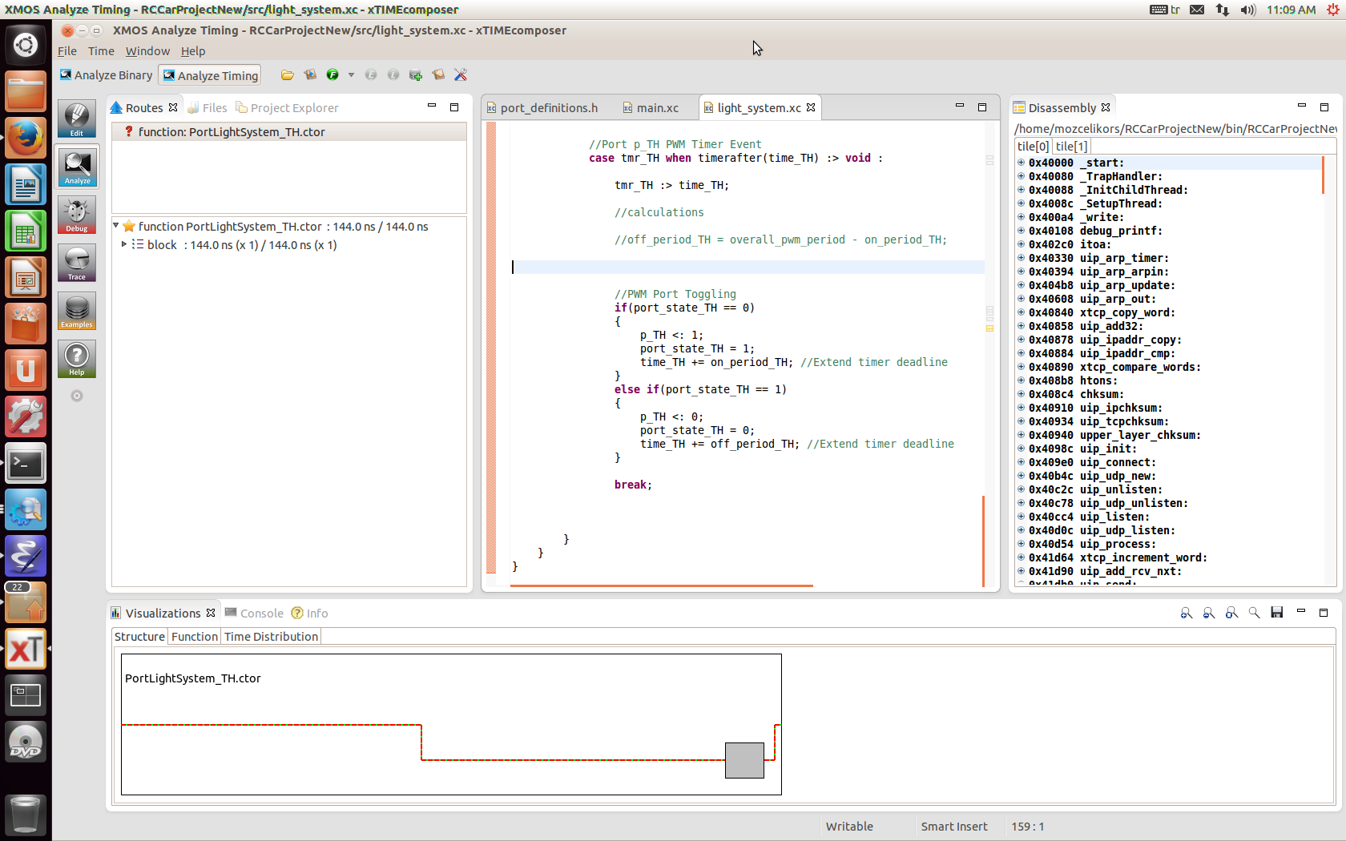Select the Function visualization tab
The width and height of the screenshot is (1346, 841).
coord(195,637)
